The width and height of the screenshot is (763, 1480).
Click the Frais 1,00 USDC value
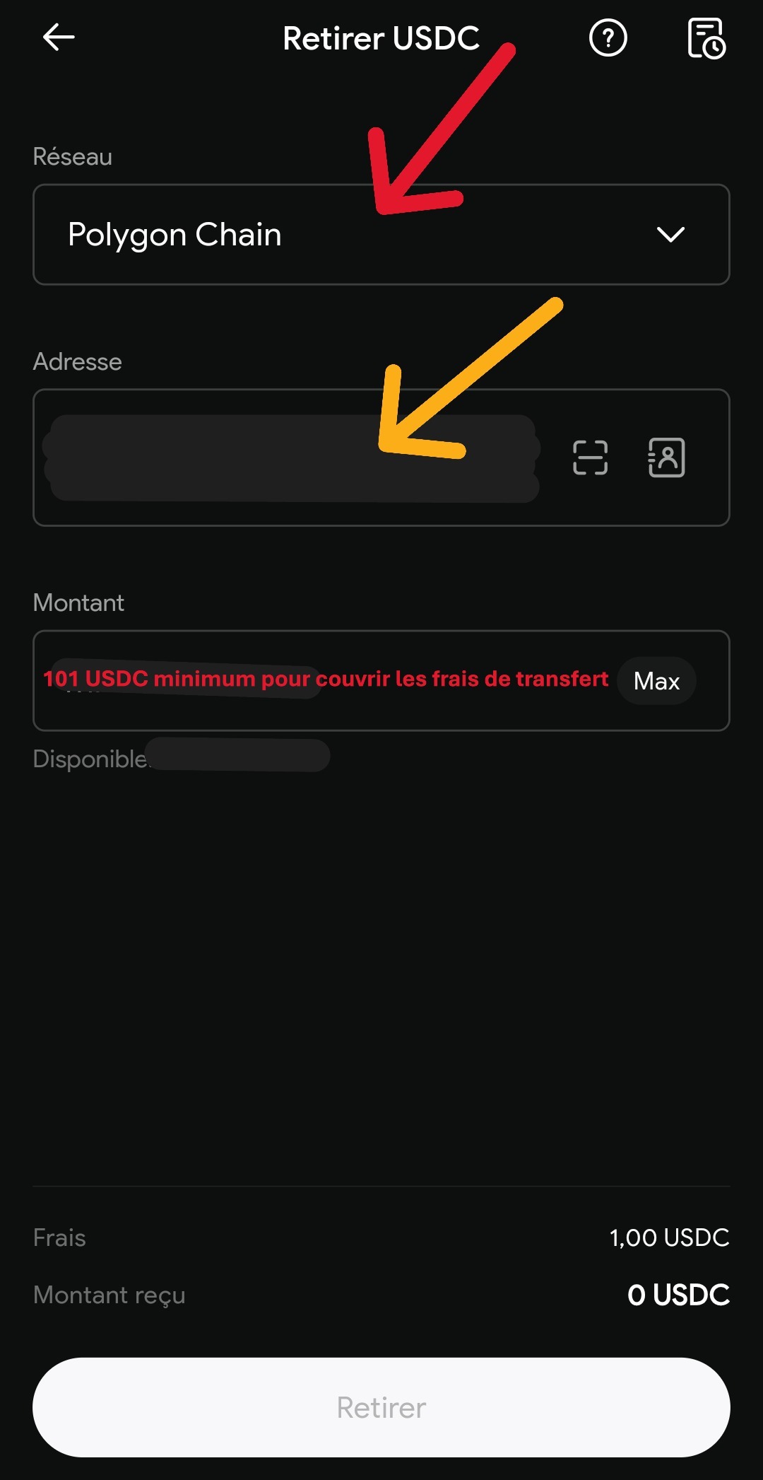[x=669, y=1237]
